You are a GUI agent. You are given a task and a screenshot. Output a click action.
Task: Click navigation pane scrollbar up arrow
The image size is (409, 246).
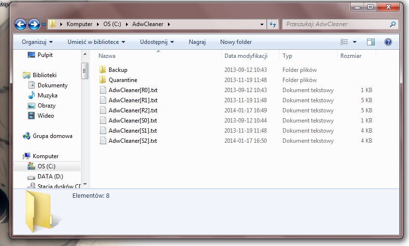(85, 54)
